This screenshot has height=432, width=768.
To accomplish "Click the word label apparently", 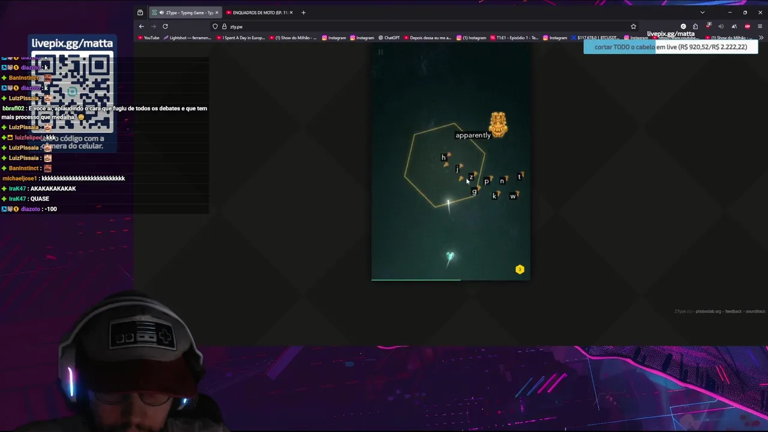I will click(x=473, y=135).
